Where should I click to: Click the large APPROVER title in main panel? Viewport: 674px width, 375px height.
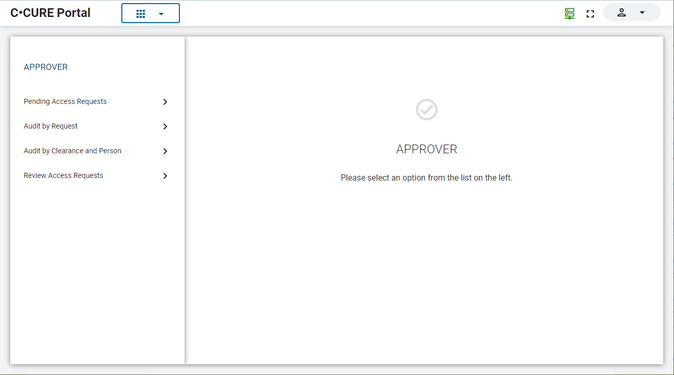click(x=427, y=149)
